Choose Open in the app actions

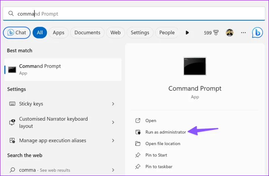click(x=151, y=121)
